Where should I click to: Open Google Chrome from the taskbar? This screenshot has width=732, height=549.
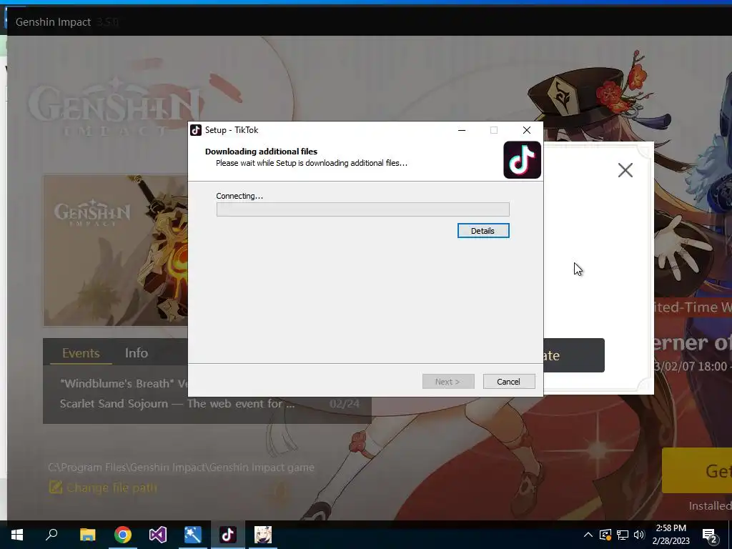[123, 535]
